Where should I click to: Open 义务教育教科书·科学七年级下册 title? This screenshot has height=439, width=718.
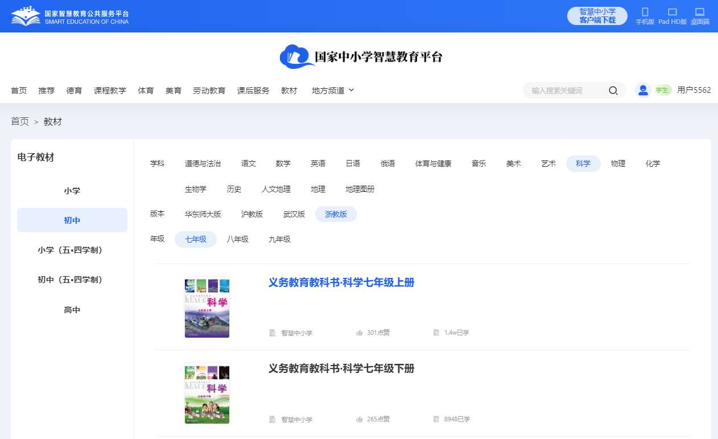[341, 368]
